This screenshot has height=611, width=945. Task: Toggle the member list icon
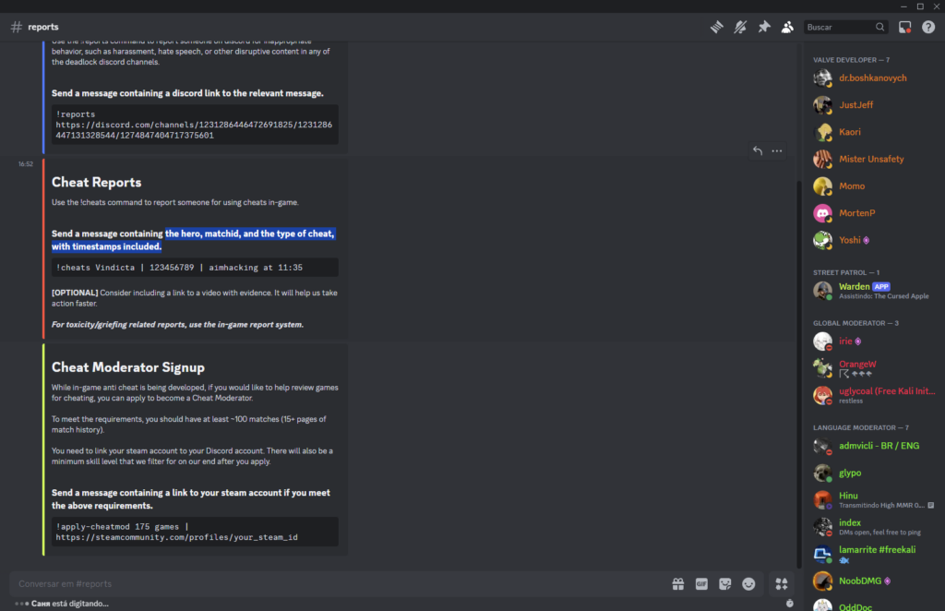(787, 27)
